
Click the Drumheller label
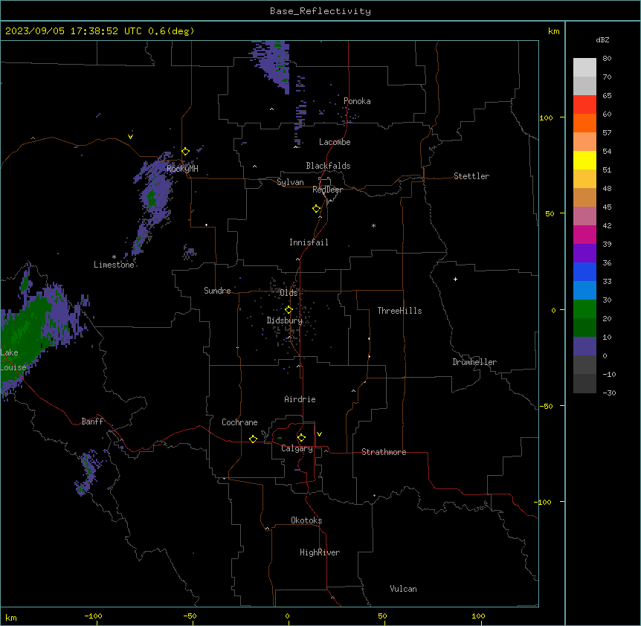[x=474, y=362]
